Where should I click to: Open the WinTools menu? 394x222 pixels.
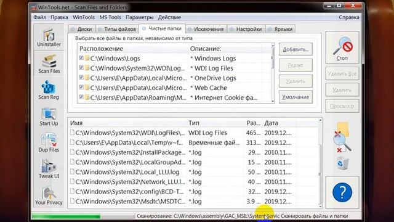84,17
